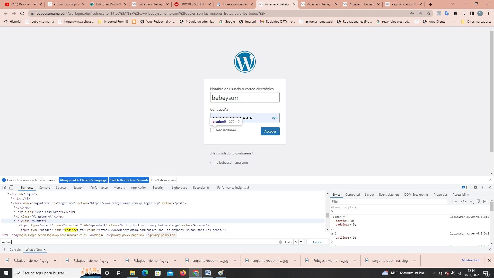Mute the YouTube Revolver tab audio

(35, 4)
